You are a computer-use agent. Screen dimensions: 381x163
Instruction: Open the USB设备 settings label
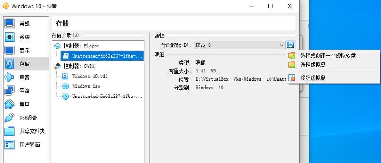(28, 118)
